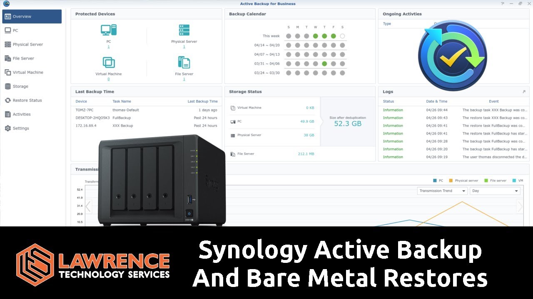Open Activities in sidebar
Viewport: 533px width, 299px height.
pyautogui.click(x=32, y=114)
